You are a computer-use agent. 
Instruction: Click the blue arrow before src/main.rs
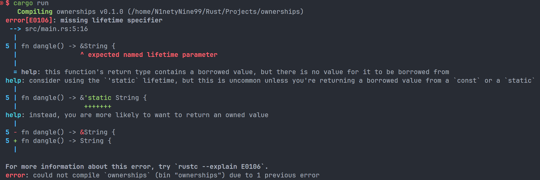click(15, 29)
